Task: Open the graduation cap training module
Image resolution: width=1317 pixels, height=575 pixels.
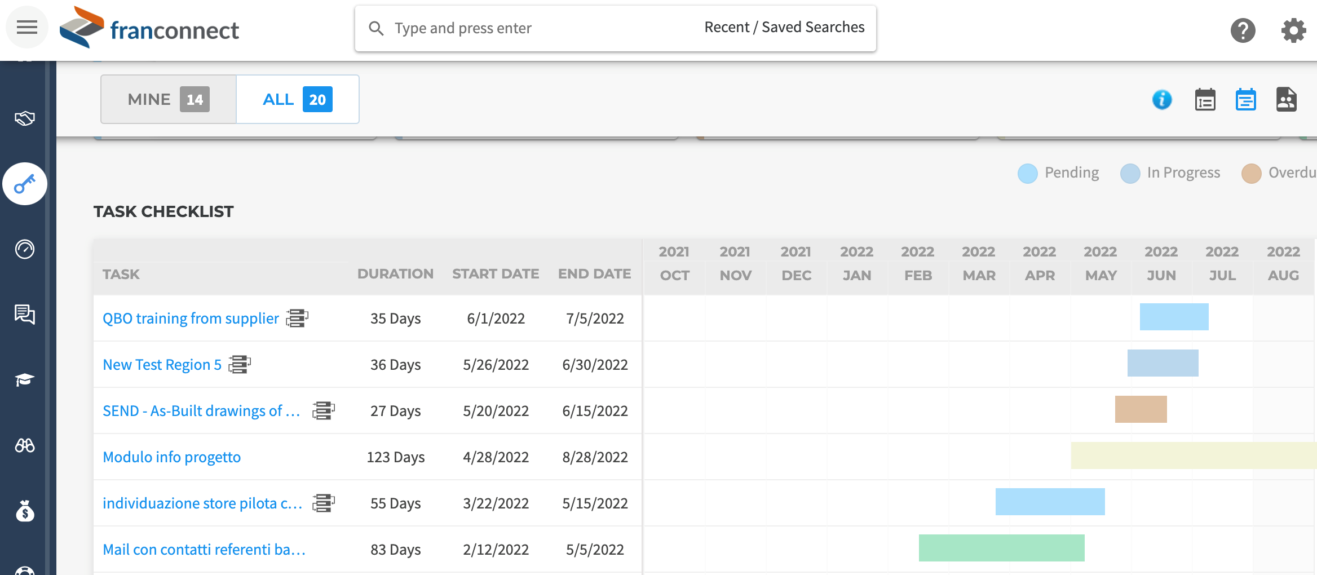Action: (25, 379)
